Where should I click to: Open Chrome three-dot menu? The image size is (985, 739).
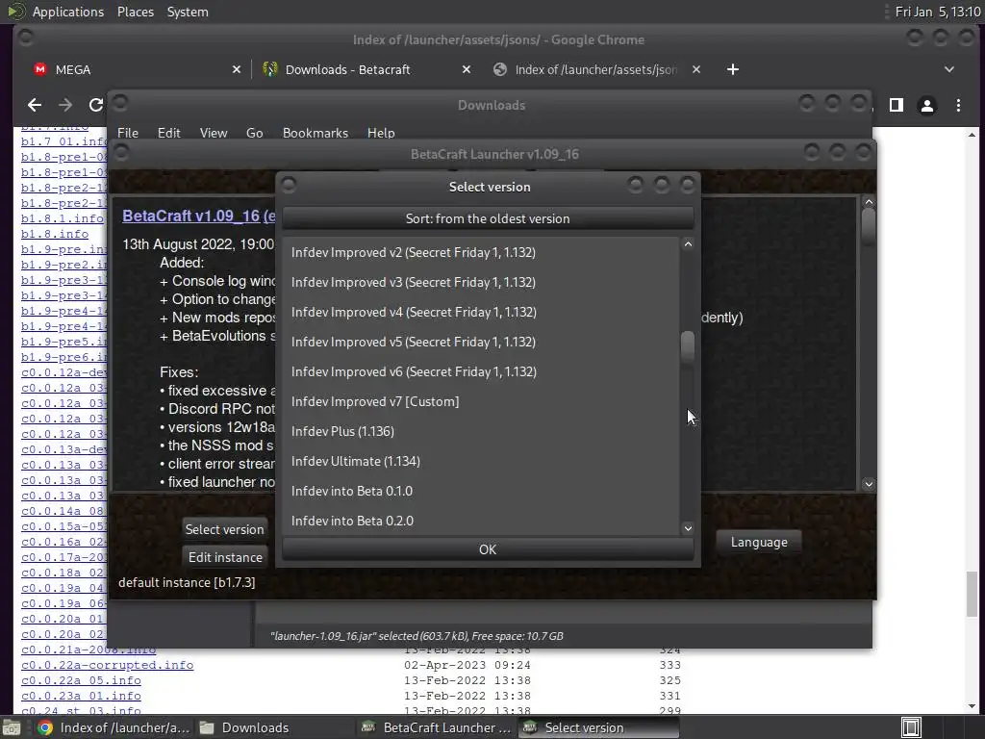pyautogui.click(x=958, y=105)
